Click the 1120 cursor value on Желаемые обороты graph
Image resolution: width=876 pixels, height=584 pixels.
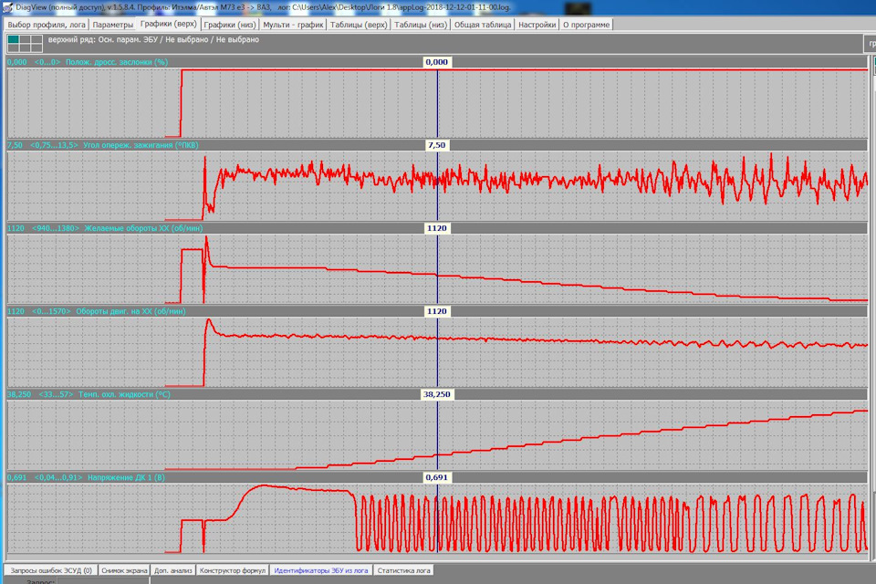[x=437, y=228]
